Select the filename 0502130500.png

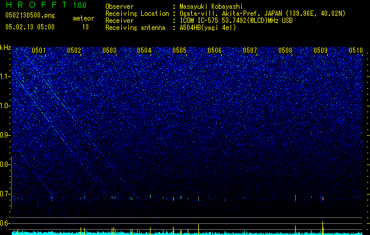click(30, 16)
